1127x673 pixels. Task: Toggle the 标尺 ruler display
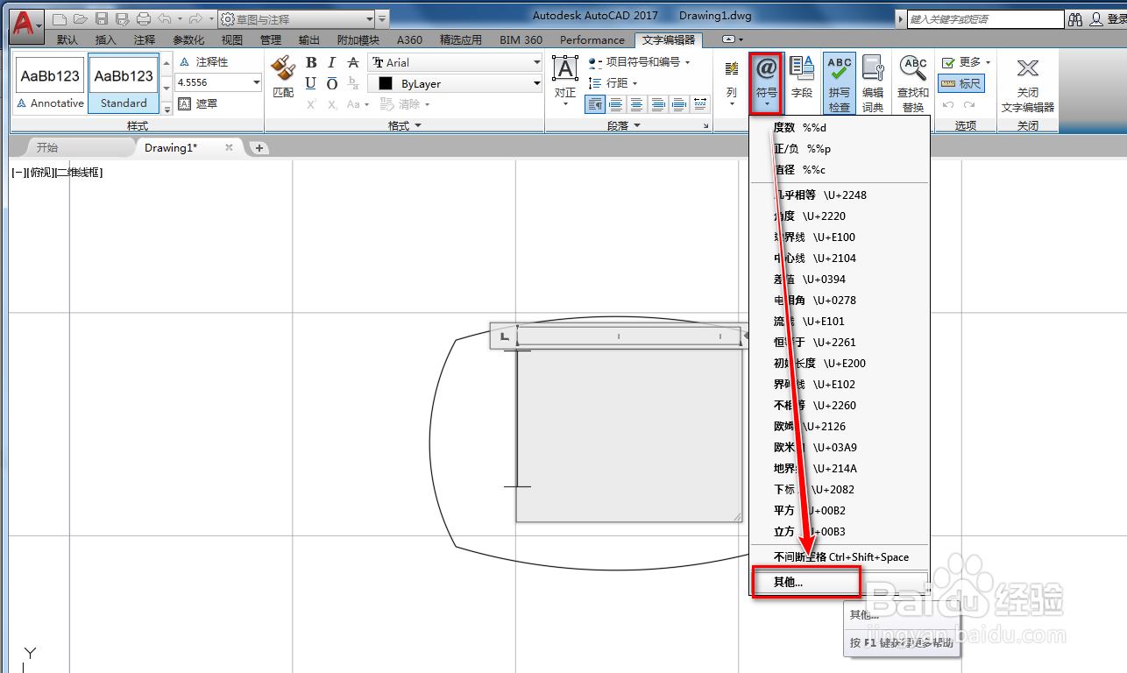click(x=961, y=83)
